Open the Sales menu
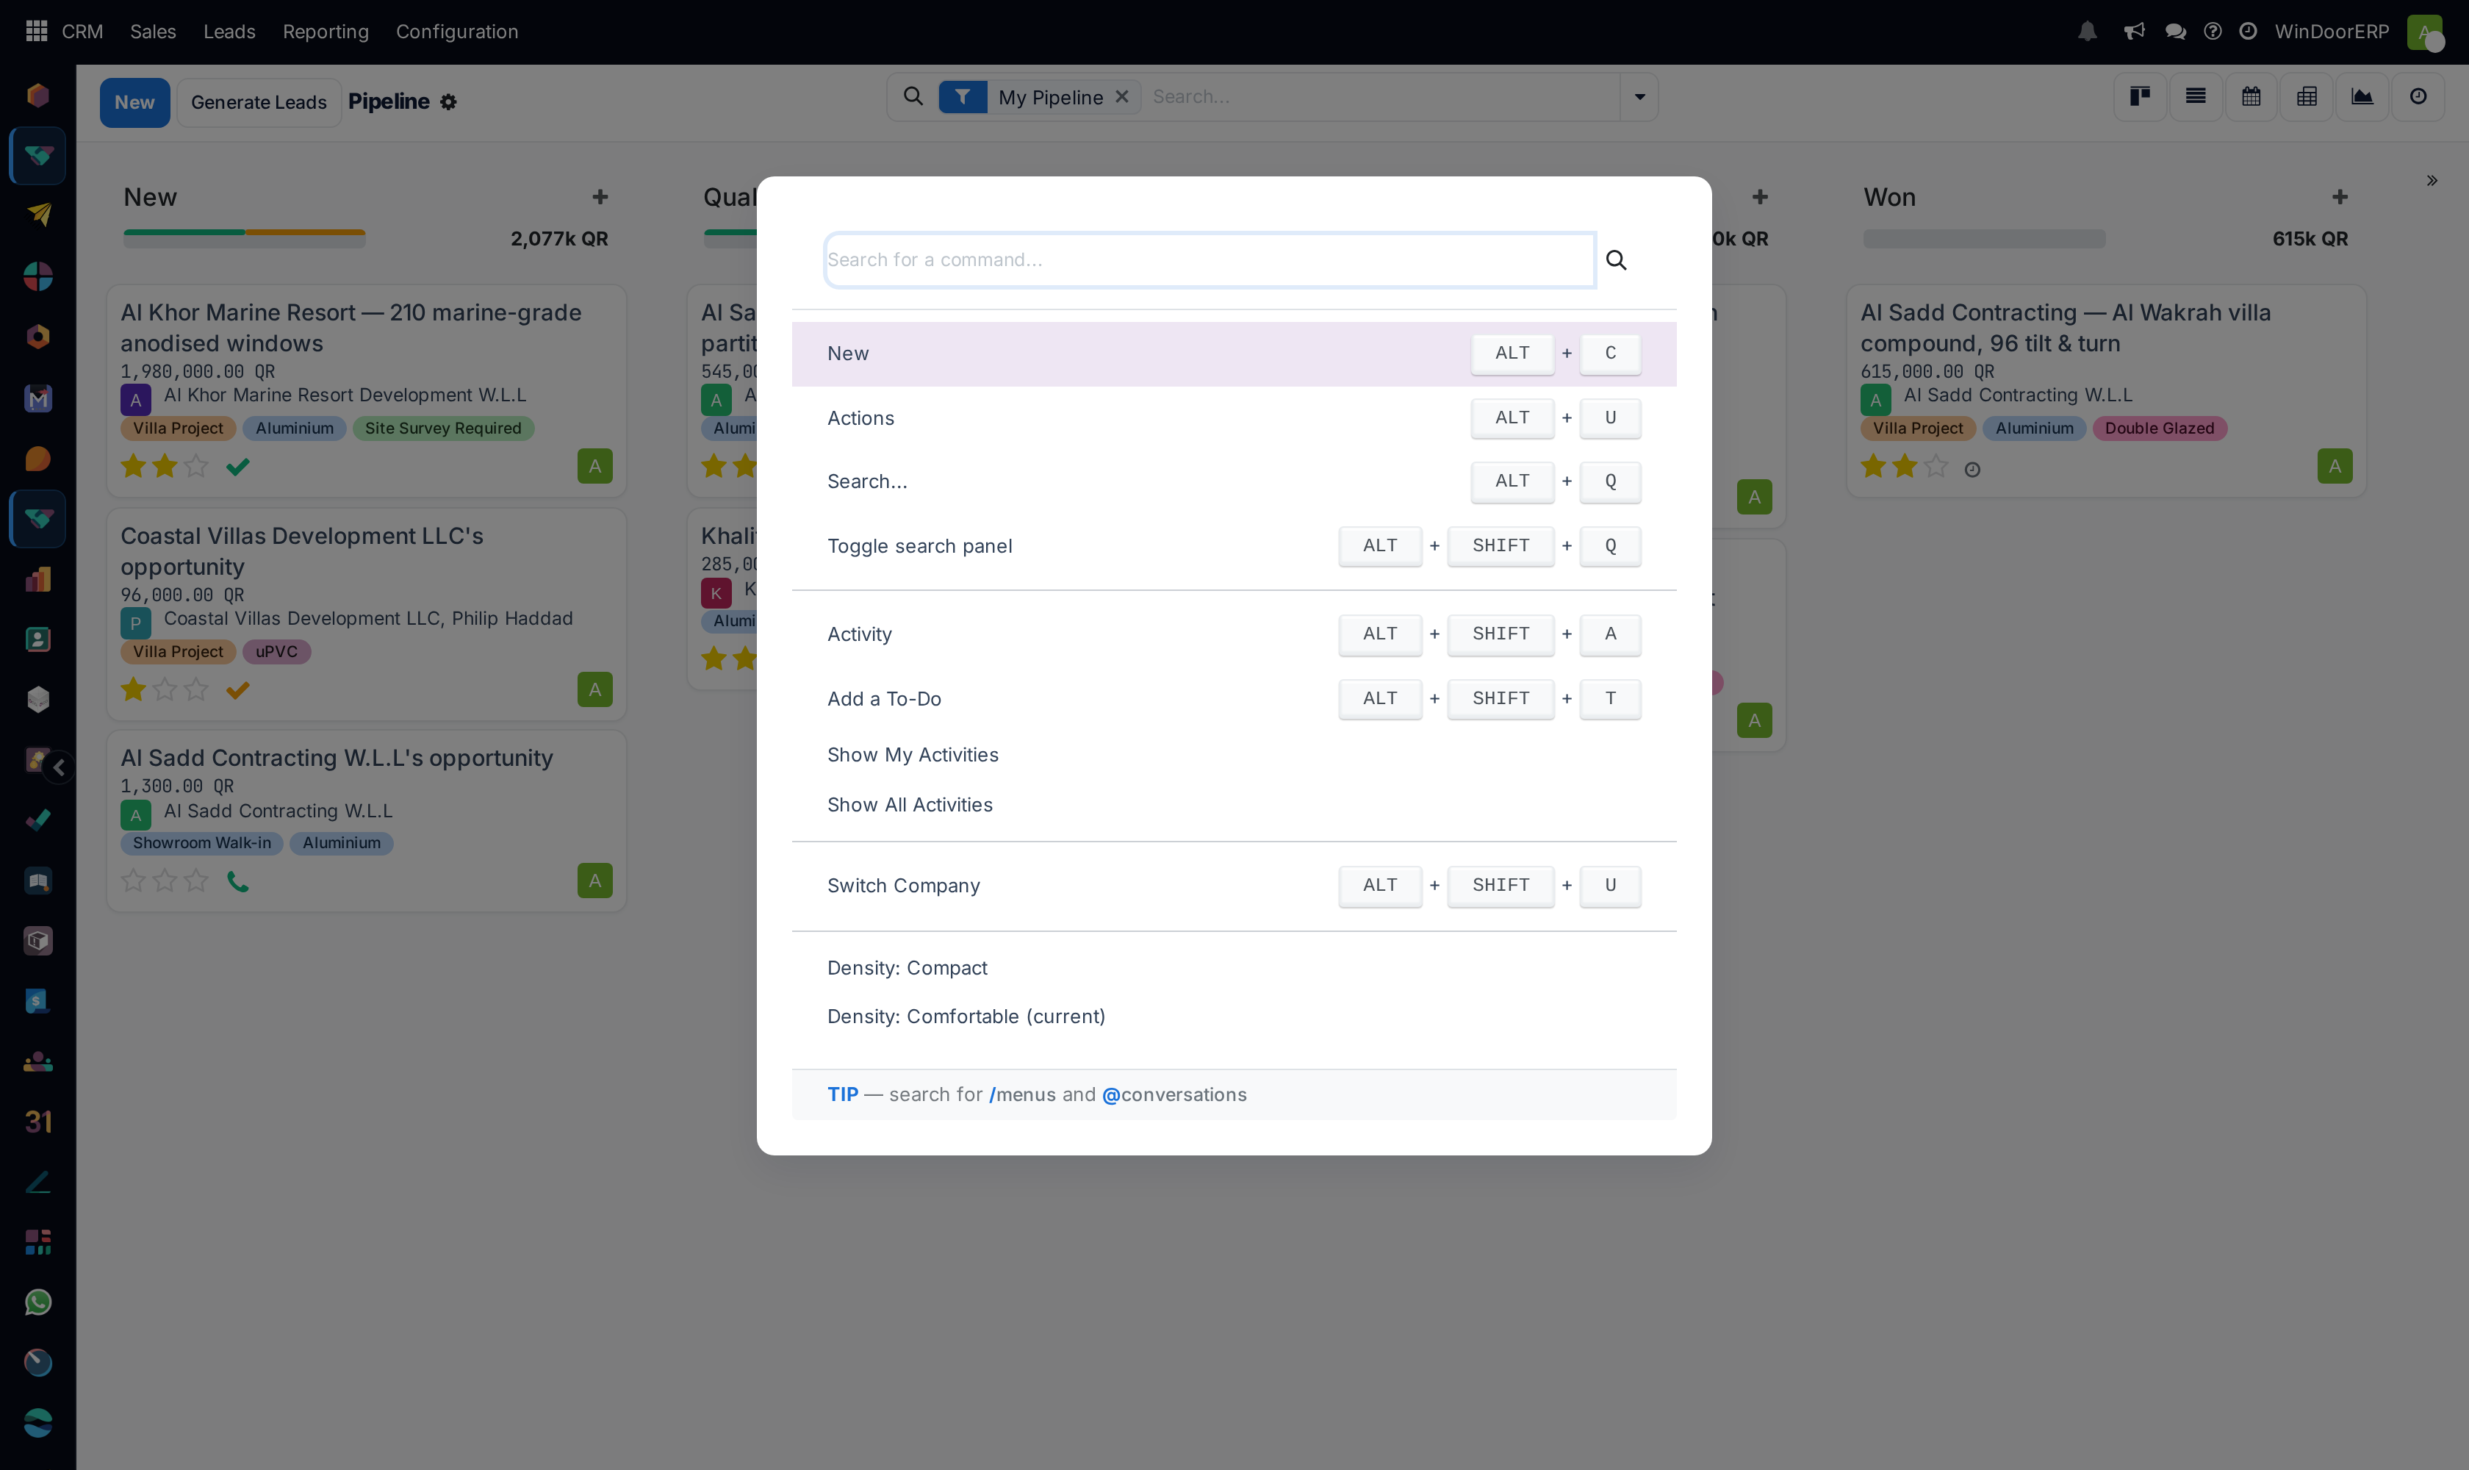2469x1470 pixels. point(153,32)
